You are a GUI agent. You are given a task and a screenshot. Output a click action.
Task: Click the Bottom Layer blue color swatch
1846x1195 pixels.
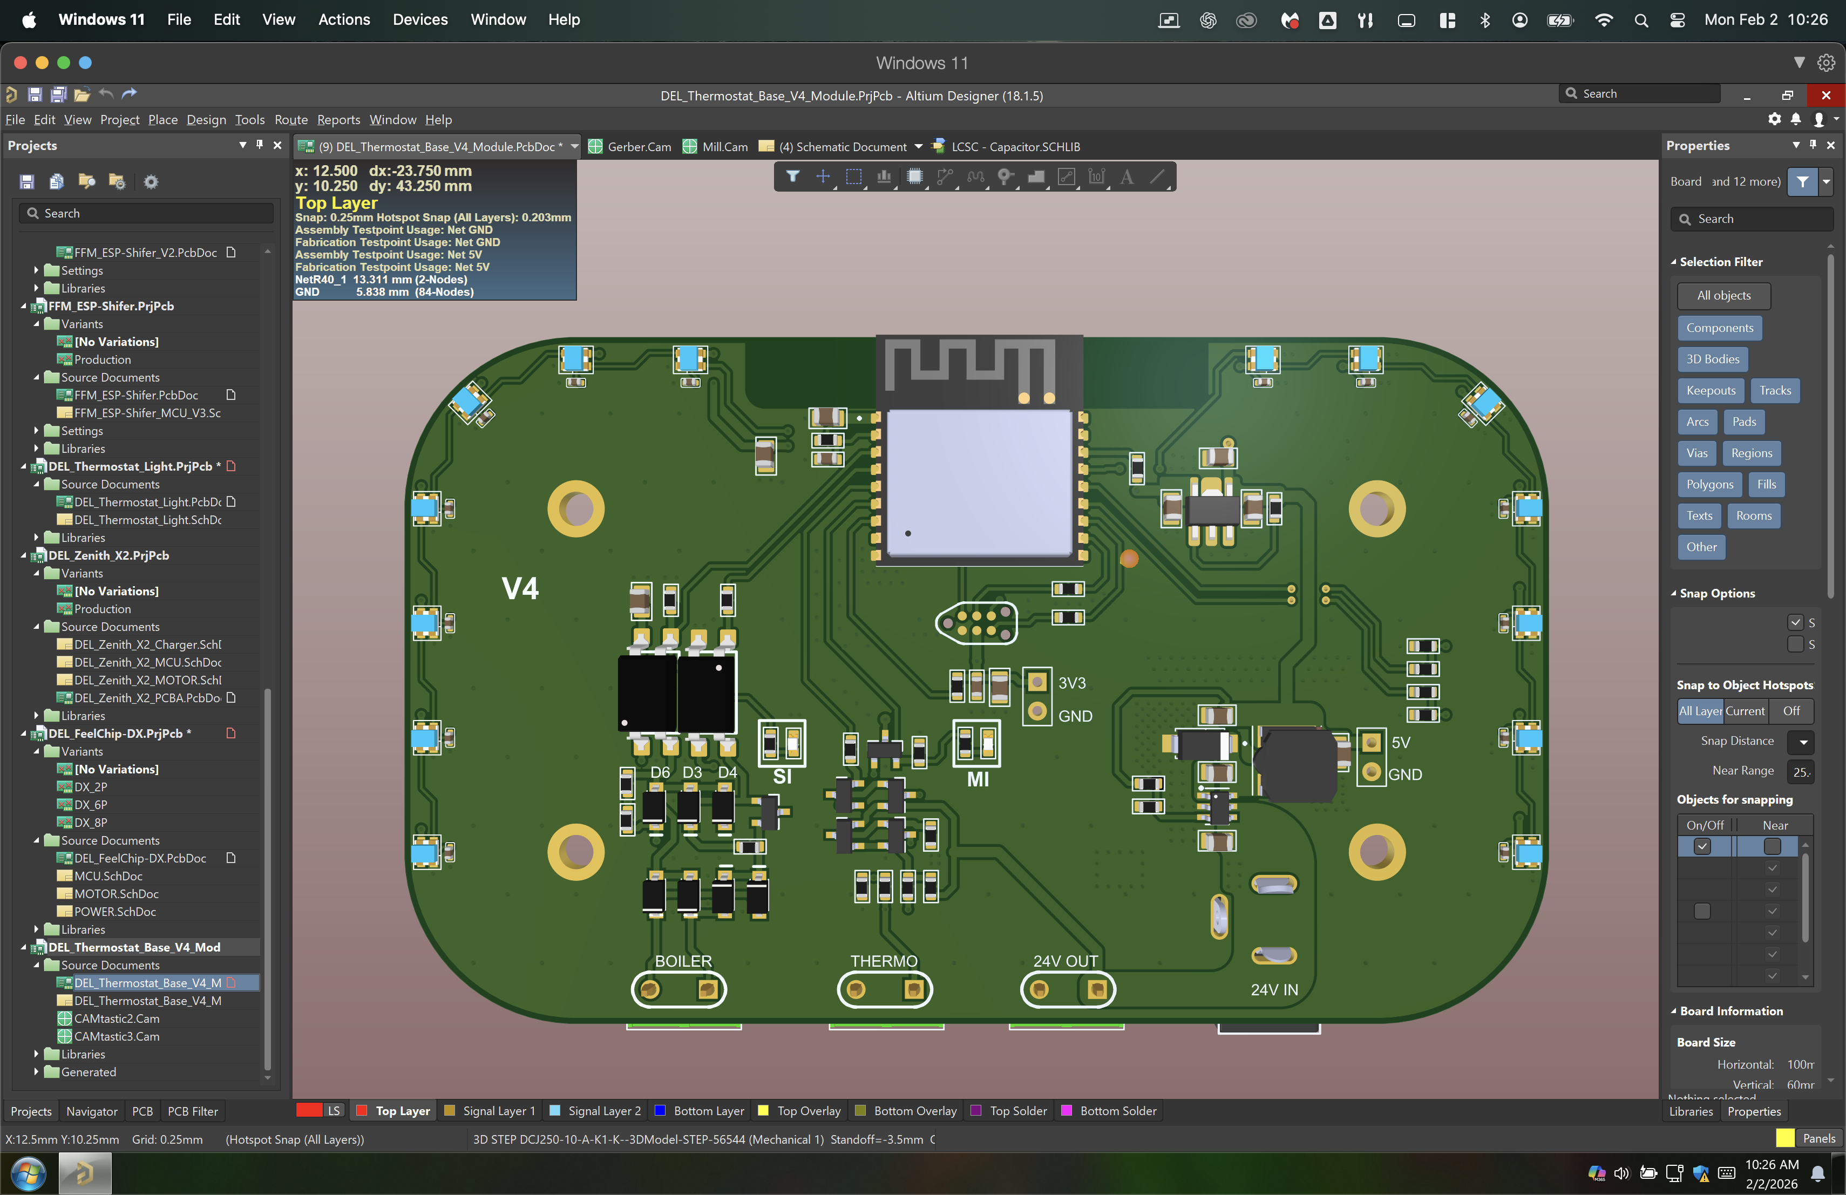click(x=660, y=1110)
